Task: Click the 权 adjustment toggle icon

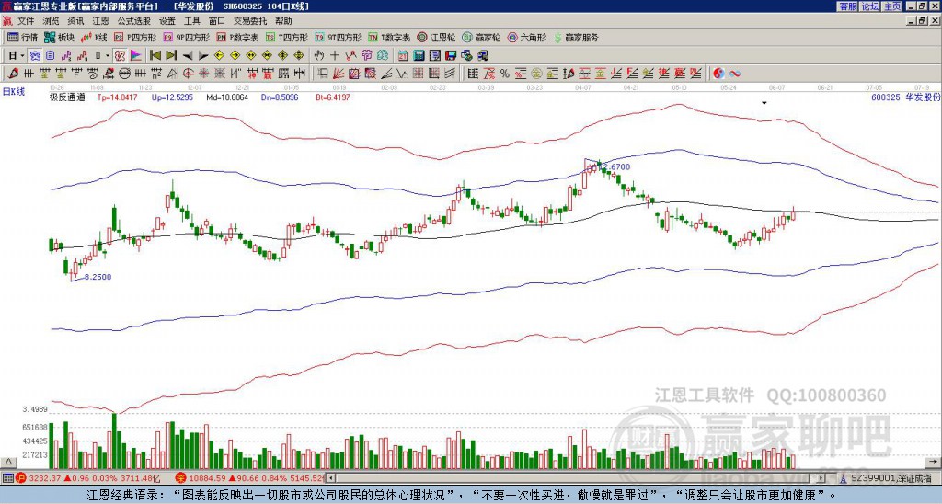Action: [120, 56]
